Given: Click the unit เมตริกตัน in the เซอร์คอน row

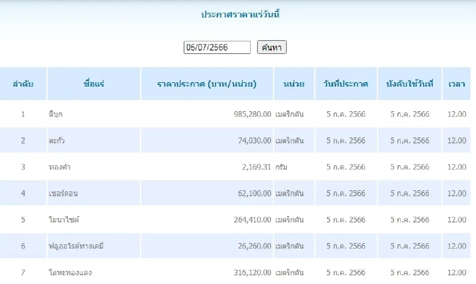Looking at the screenshot, I should tap(289, 193).
